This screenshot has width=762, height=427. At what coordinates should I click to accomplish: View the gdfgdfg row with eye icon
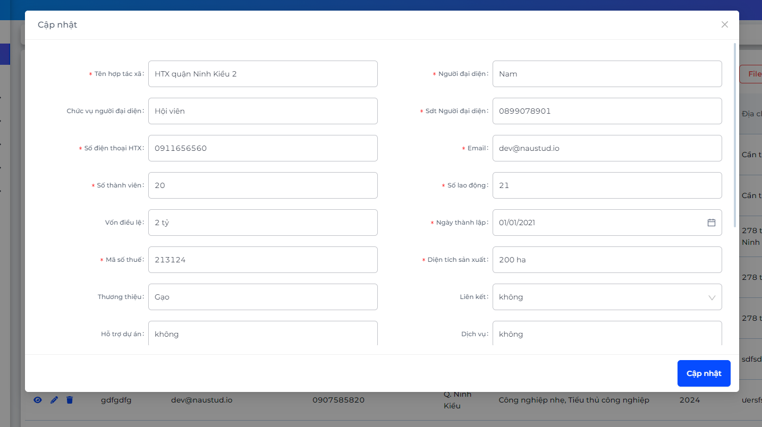pyautogui.click(x=38, y=400)
